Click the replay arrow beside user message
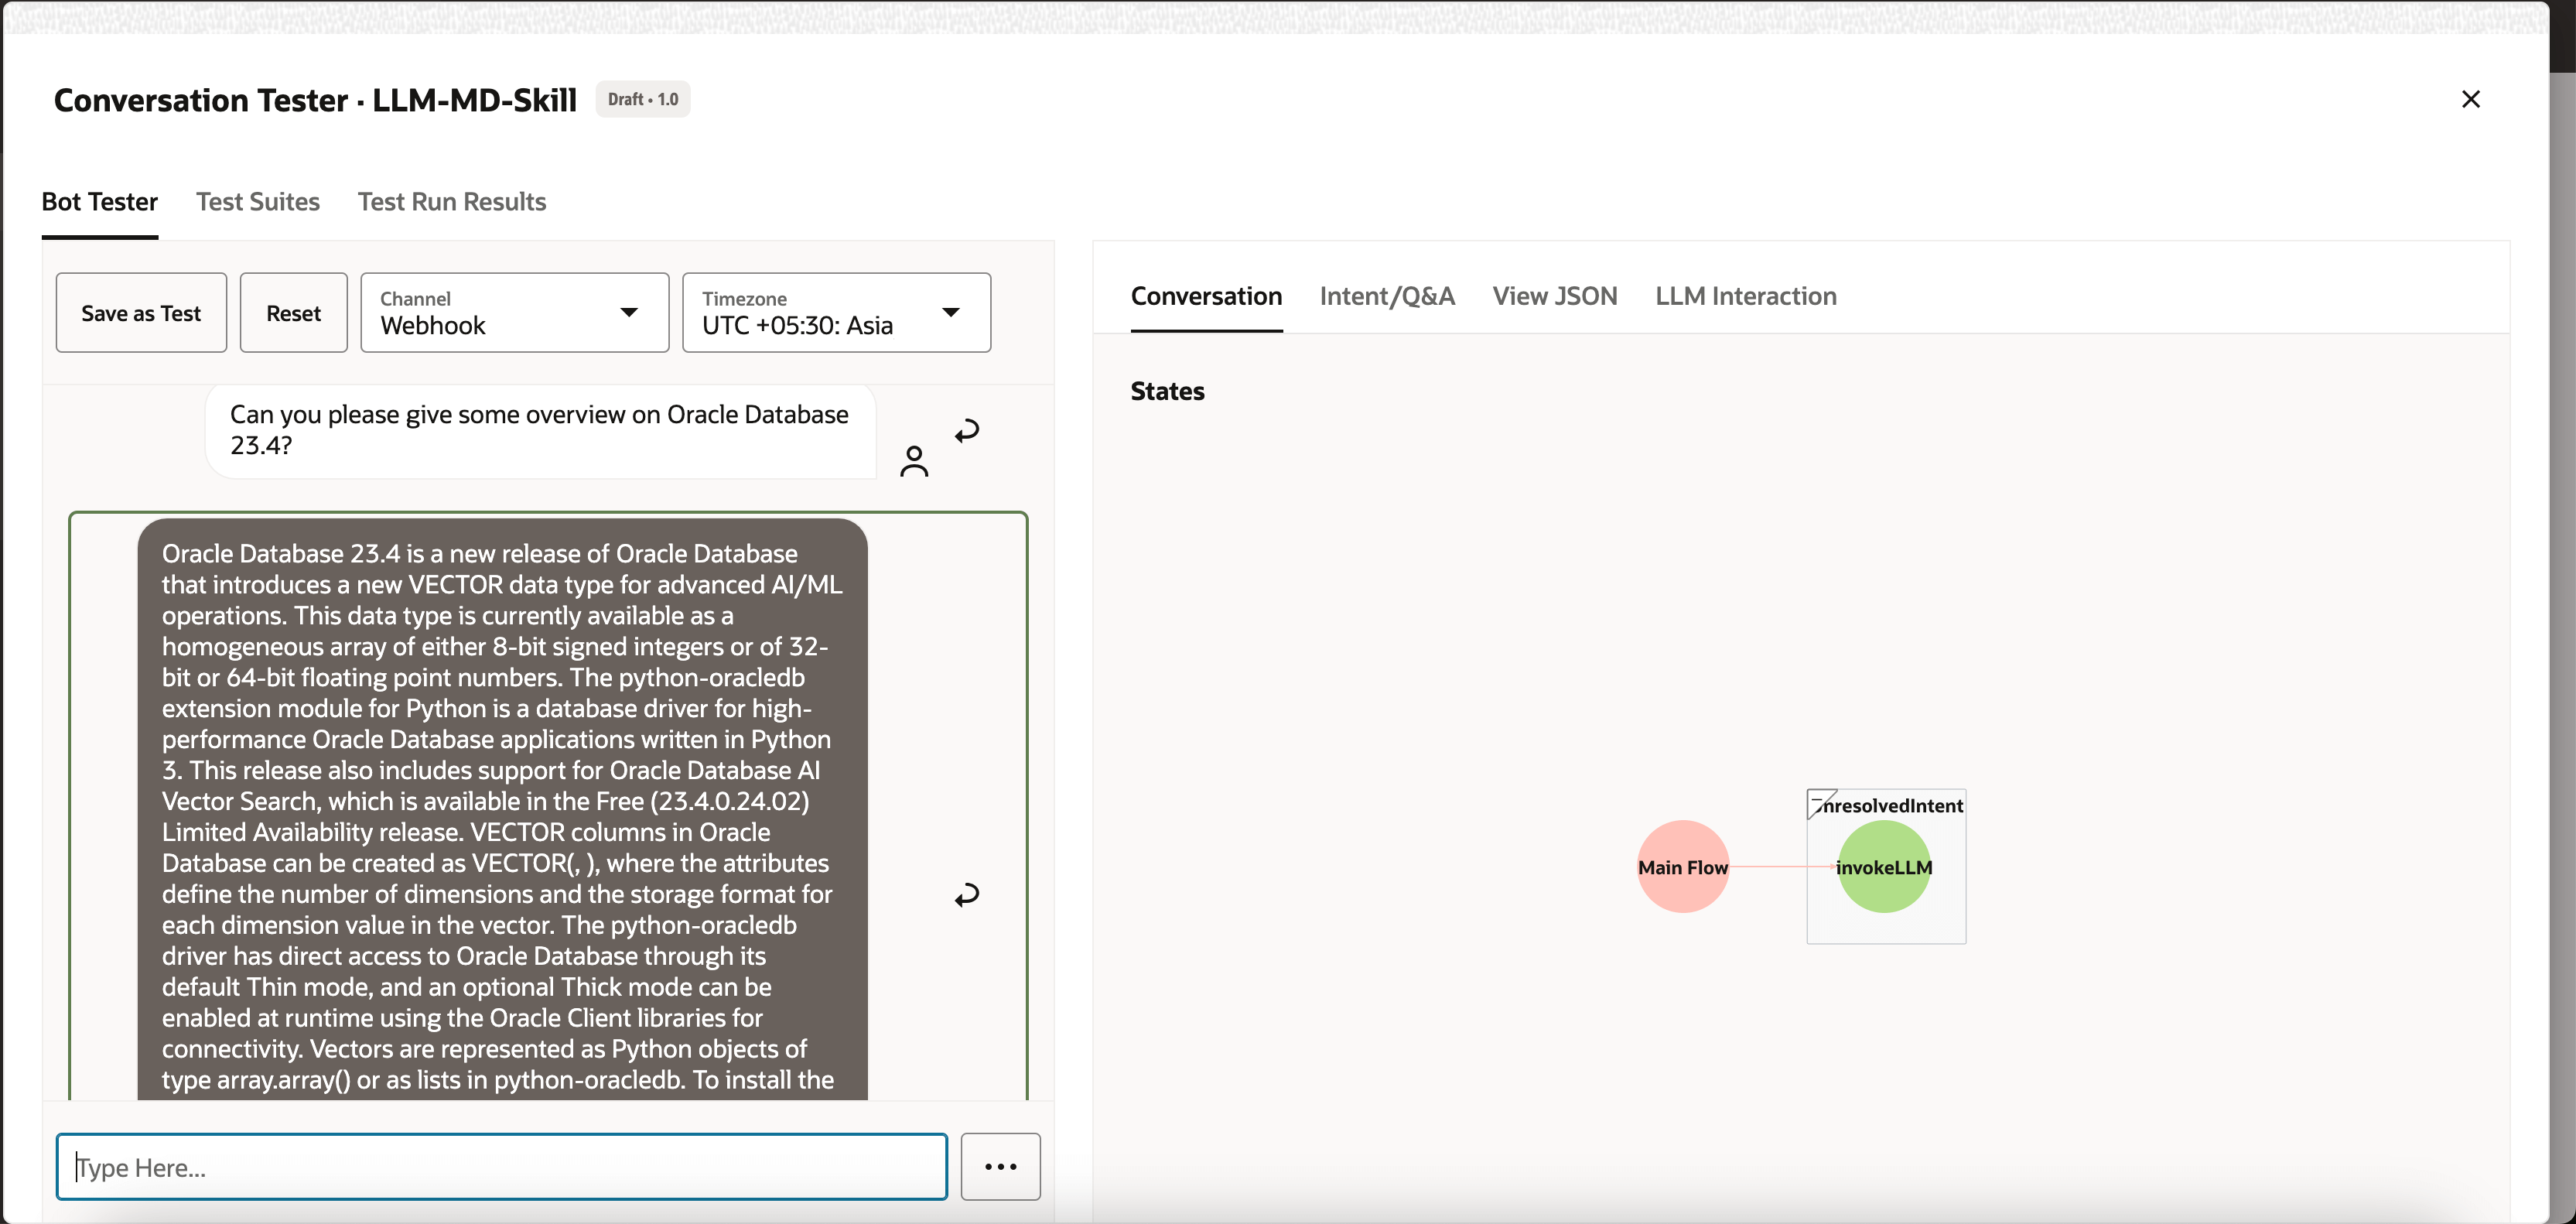This screenshot has height=1224, width=2576. click(x=966, y=431)
